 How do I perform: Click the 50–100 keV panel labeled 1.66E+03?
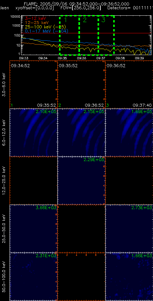tap(129, 277)
